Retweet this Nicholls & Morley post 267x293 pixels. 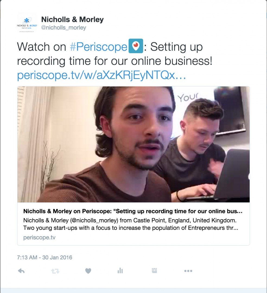[55, 271]
